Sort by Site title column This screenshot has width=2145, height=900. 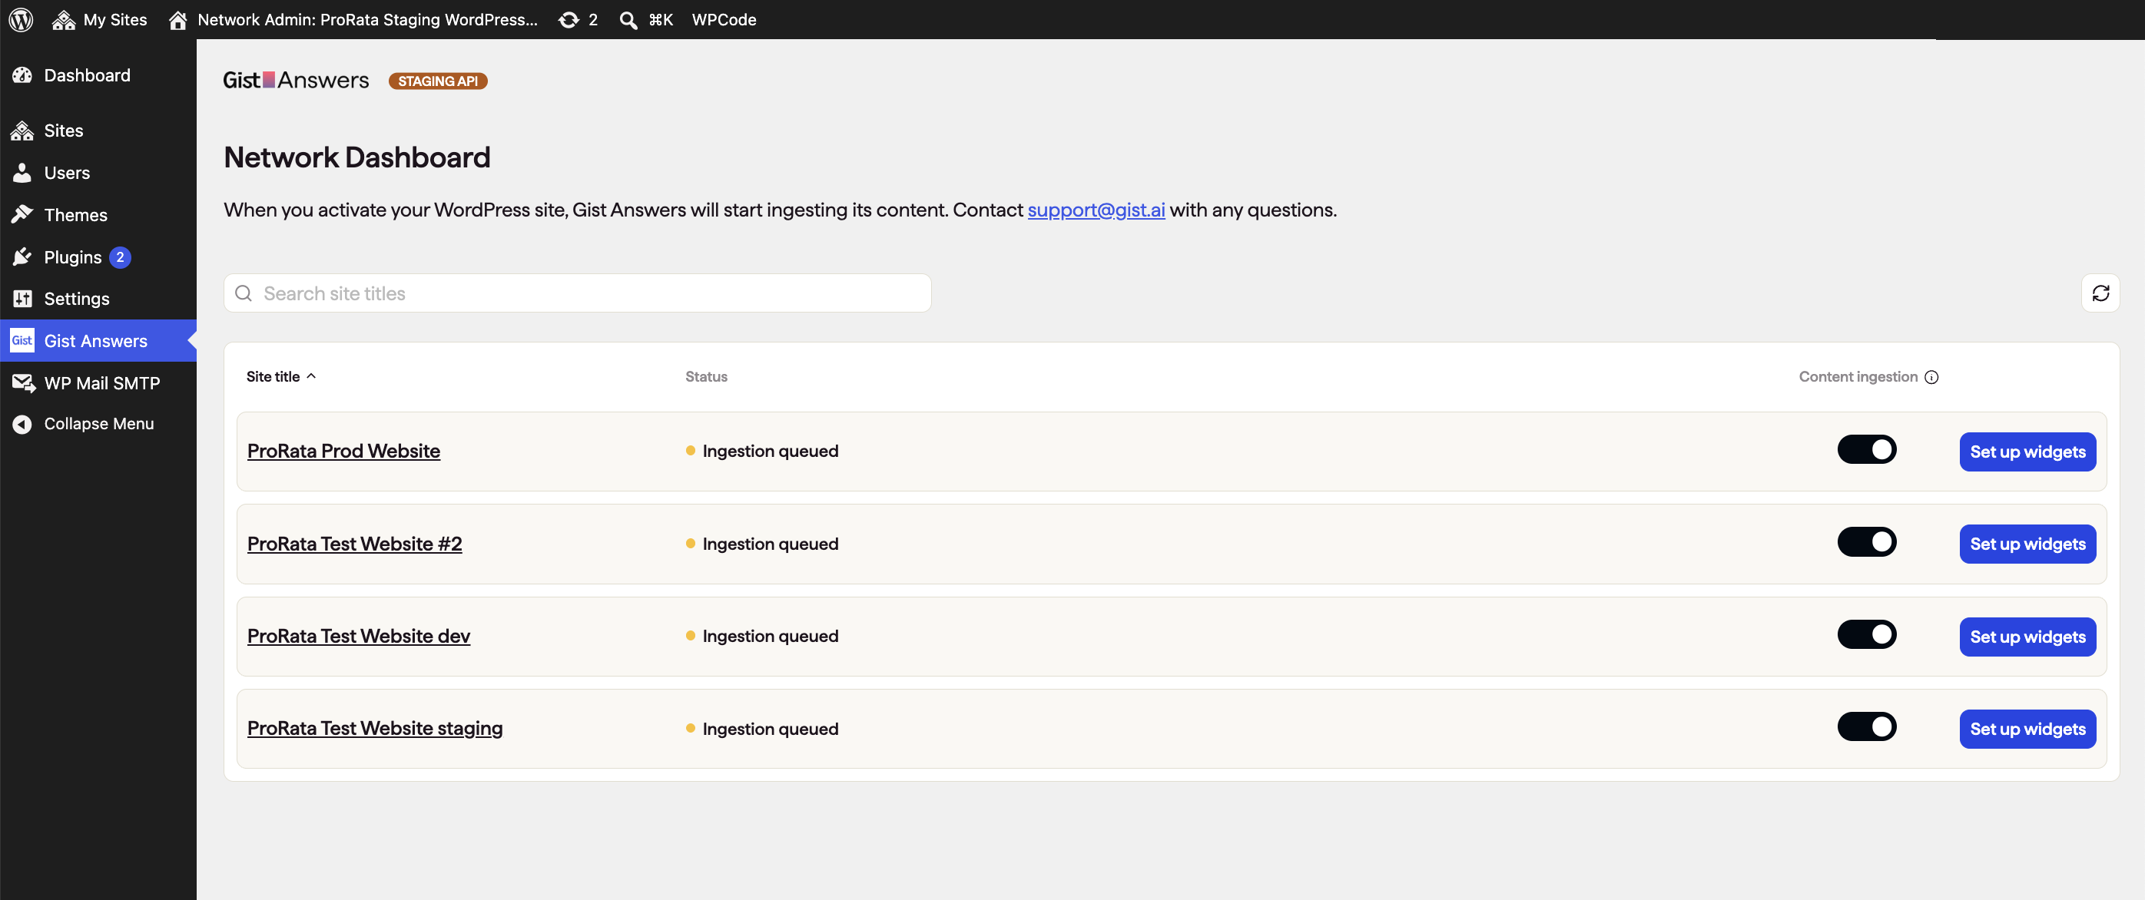point(281,376)
